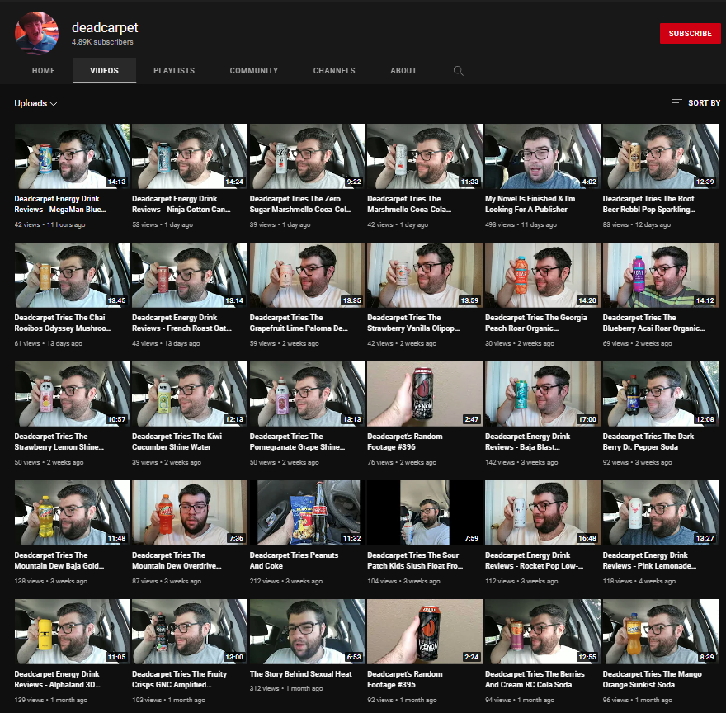Open the Ninja Cotton Candy review thumbnail
The image size is (726, 713).
190,156
